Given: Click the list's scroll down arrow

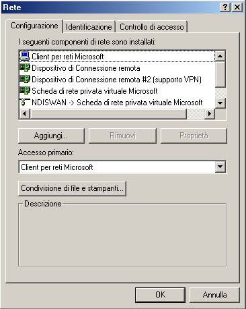Looking at the screenshot, I should point(220,103).
